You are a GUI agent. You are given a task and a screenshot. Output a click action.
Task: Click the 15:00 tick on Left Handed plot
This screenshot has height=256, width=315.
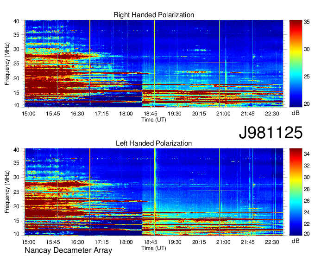[29, 242]
